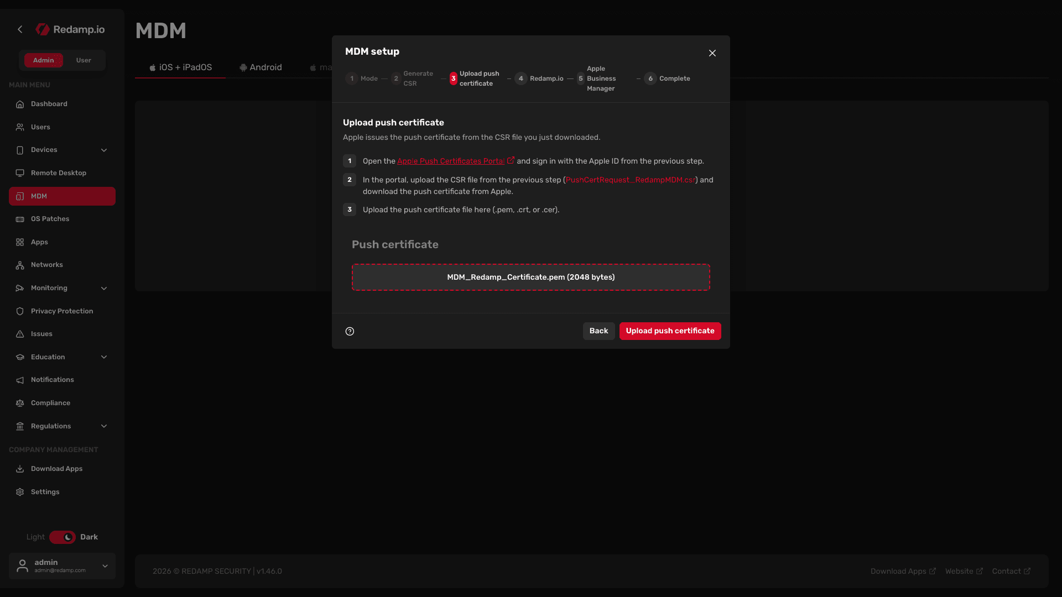Go to step 2 Generate CSR
The image size is (1062, 597).
413,78
